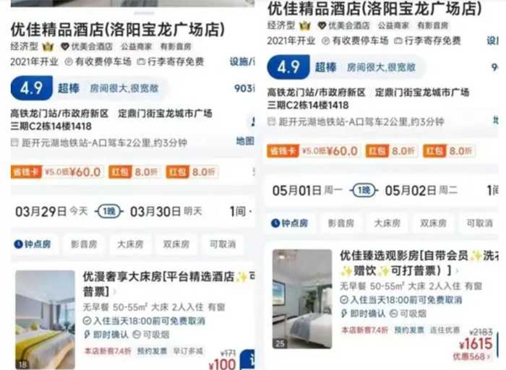
Task: Open the yellow-bed room photo thumbnail
Action: tap(45, 319)
